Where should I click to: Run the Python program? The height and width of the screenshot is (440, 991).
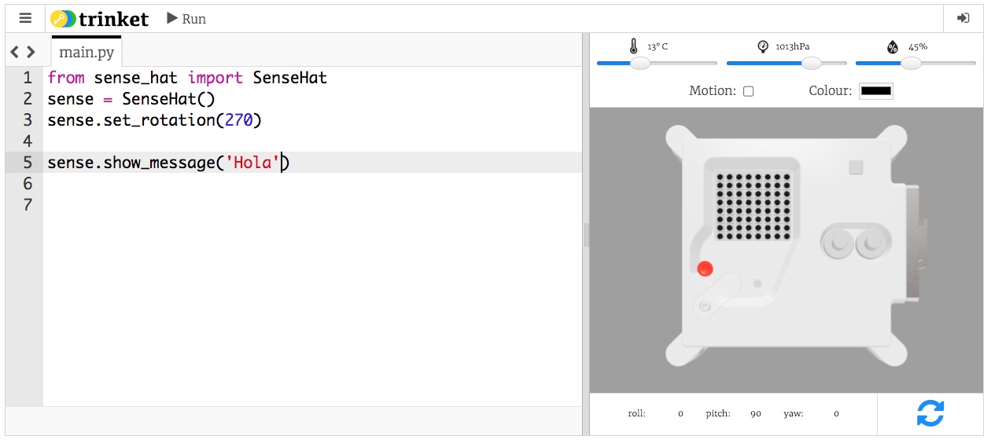[x=186, y=18]
